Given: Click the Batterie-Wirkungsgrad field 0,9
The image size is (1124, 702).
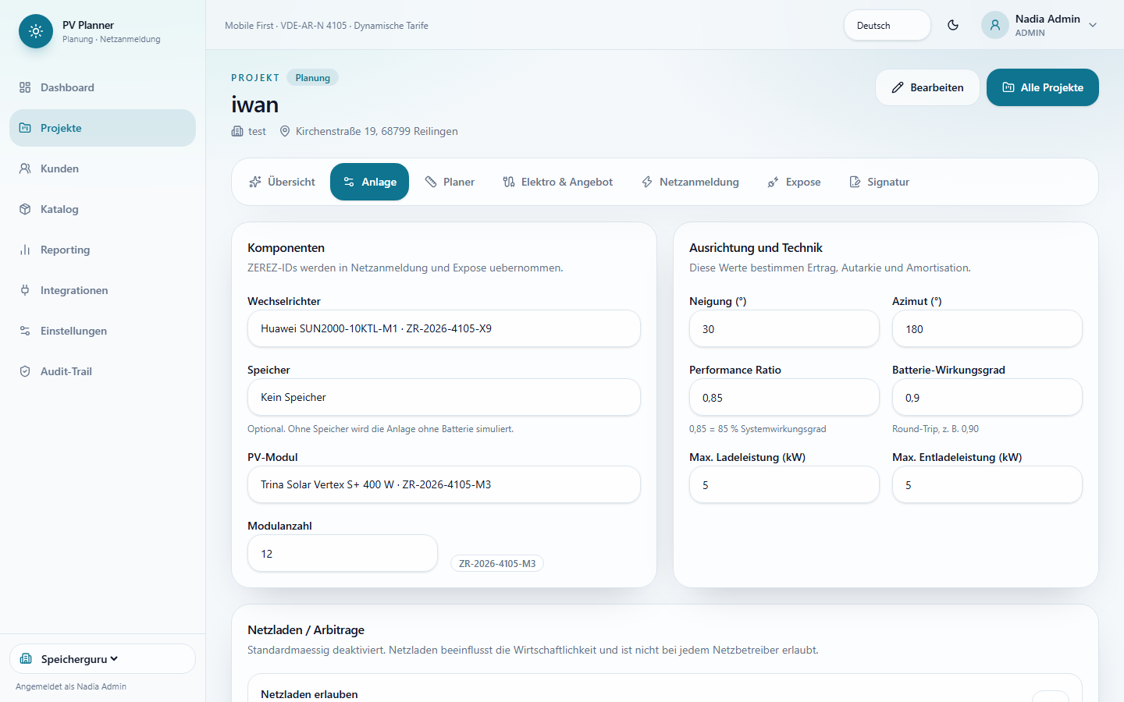Looking at the screenshot, I should [987, 397].
